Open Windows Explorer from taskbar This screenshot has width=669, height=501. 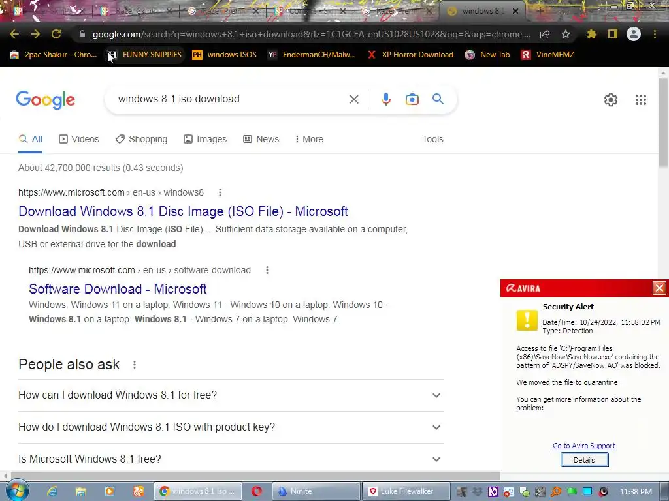tap(80, 491)
